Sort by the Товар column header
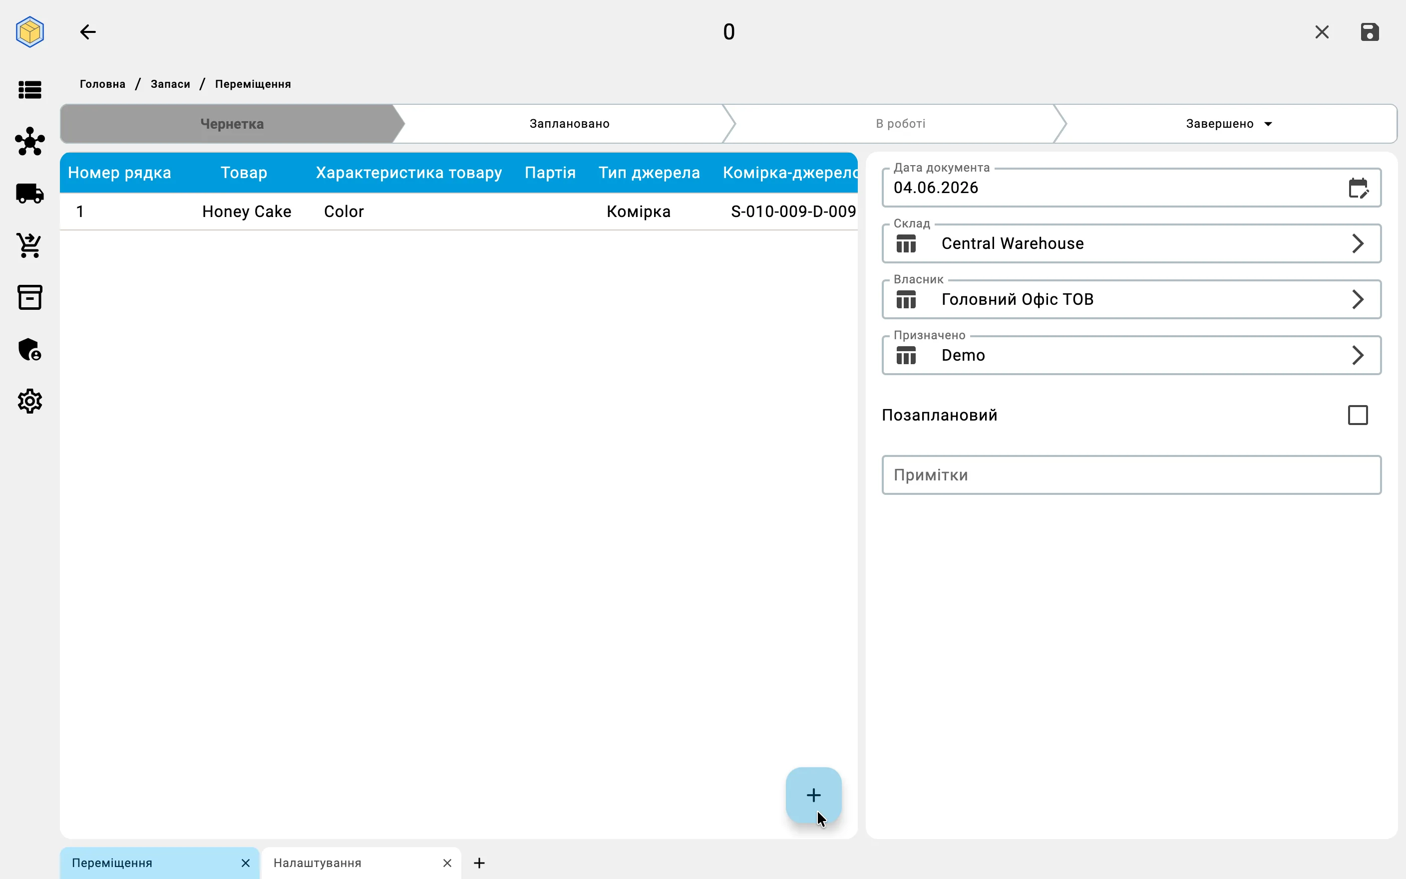1406x879 pixels. coord(244,173)
